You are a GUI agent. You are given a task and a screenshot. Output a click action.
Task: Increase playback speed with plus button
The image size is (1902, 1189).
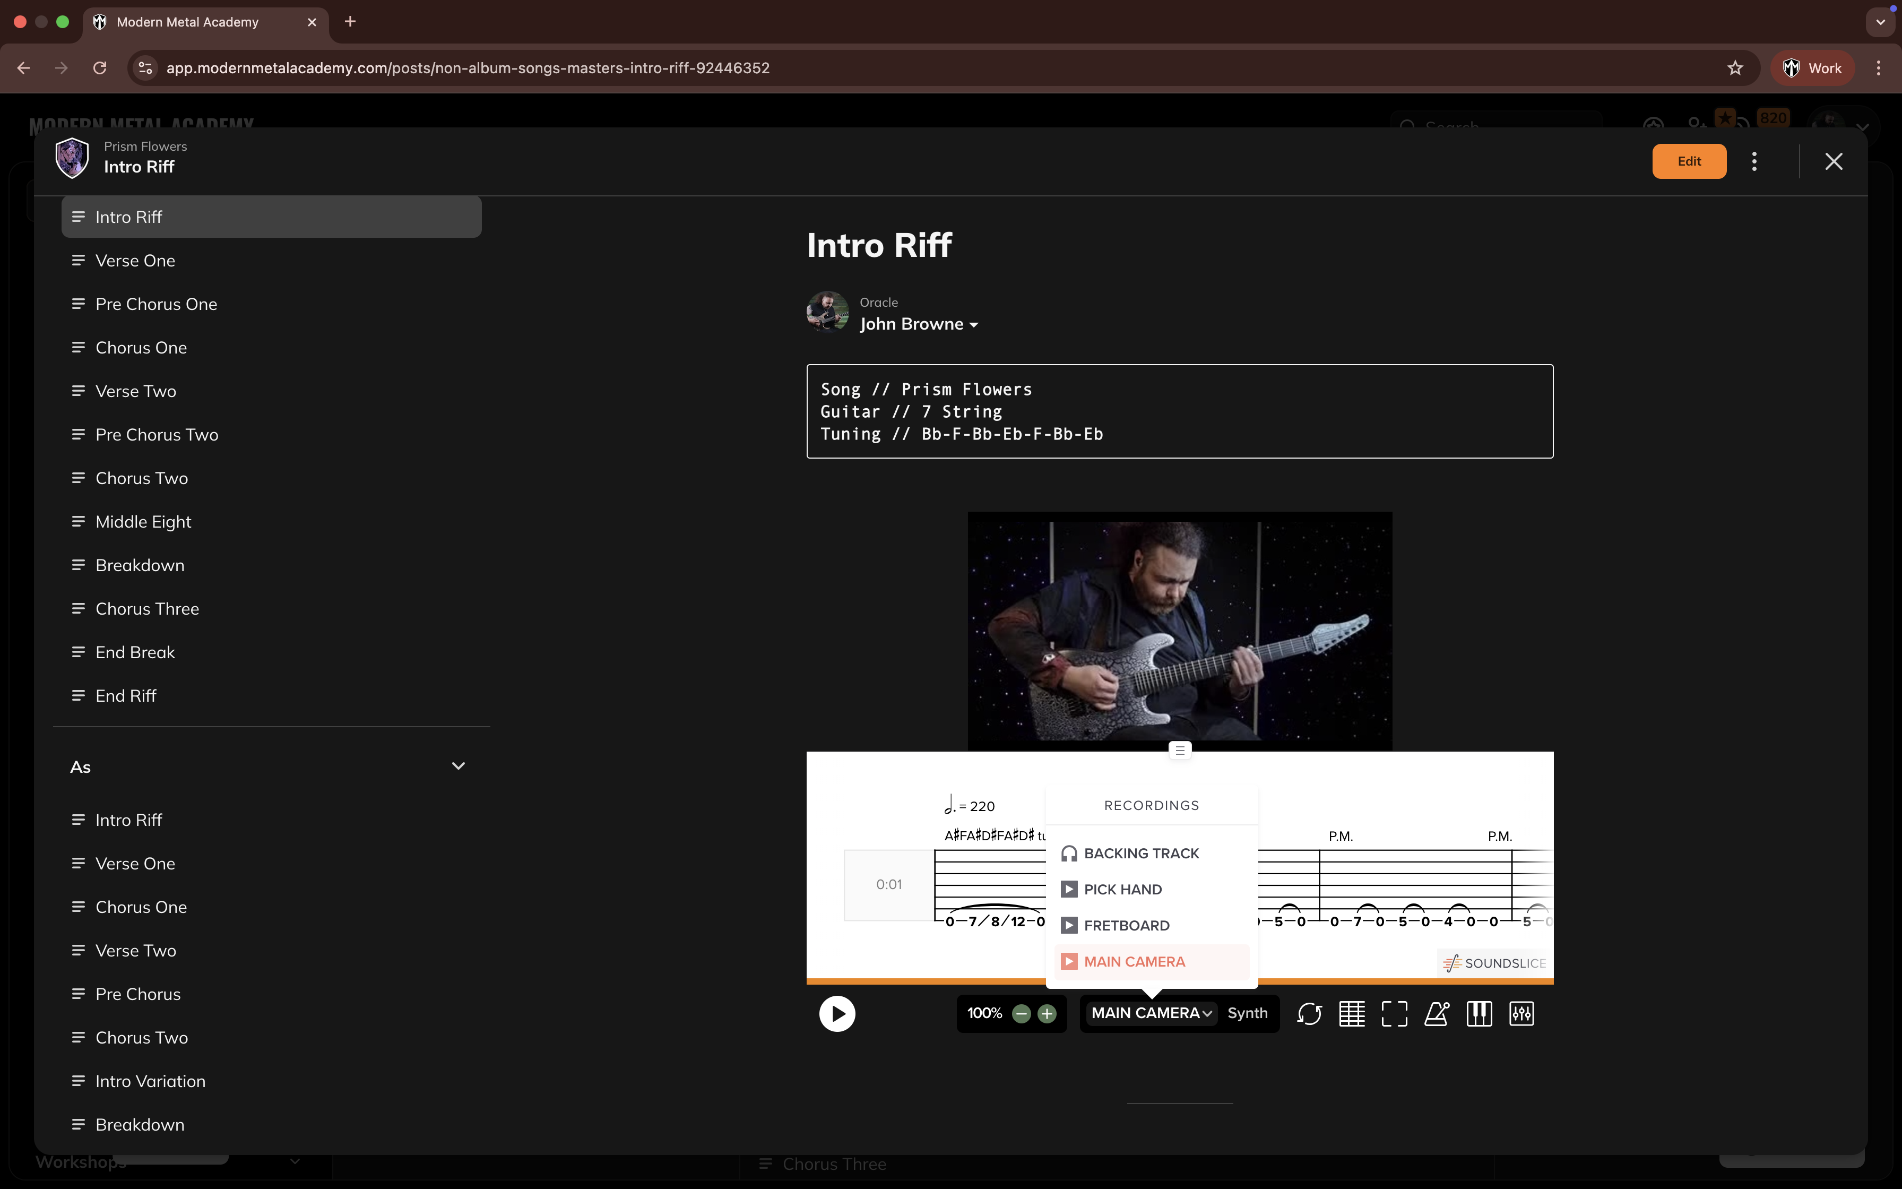point(1047,1014)
